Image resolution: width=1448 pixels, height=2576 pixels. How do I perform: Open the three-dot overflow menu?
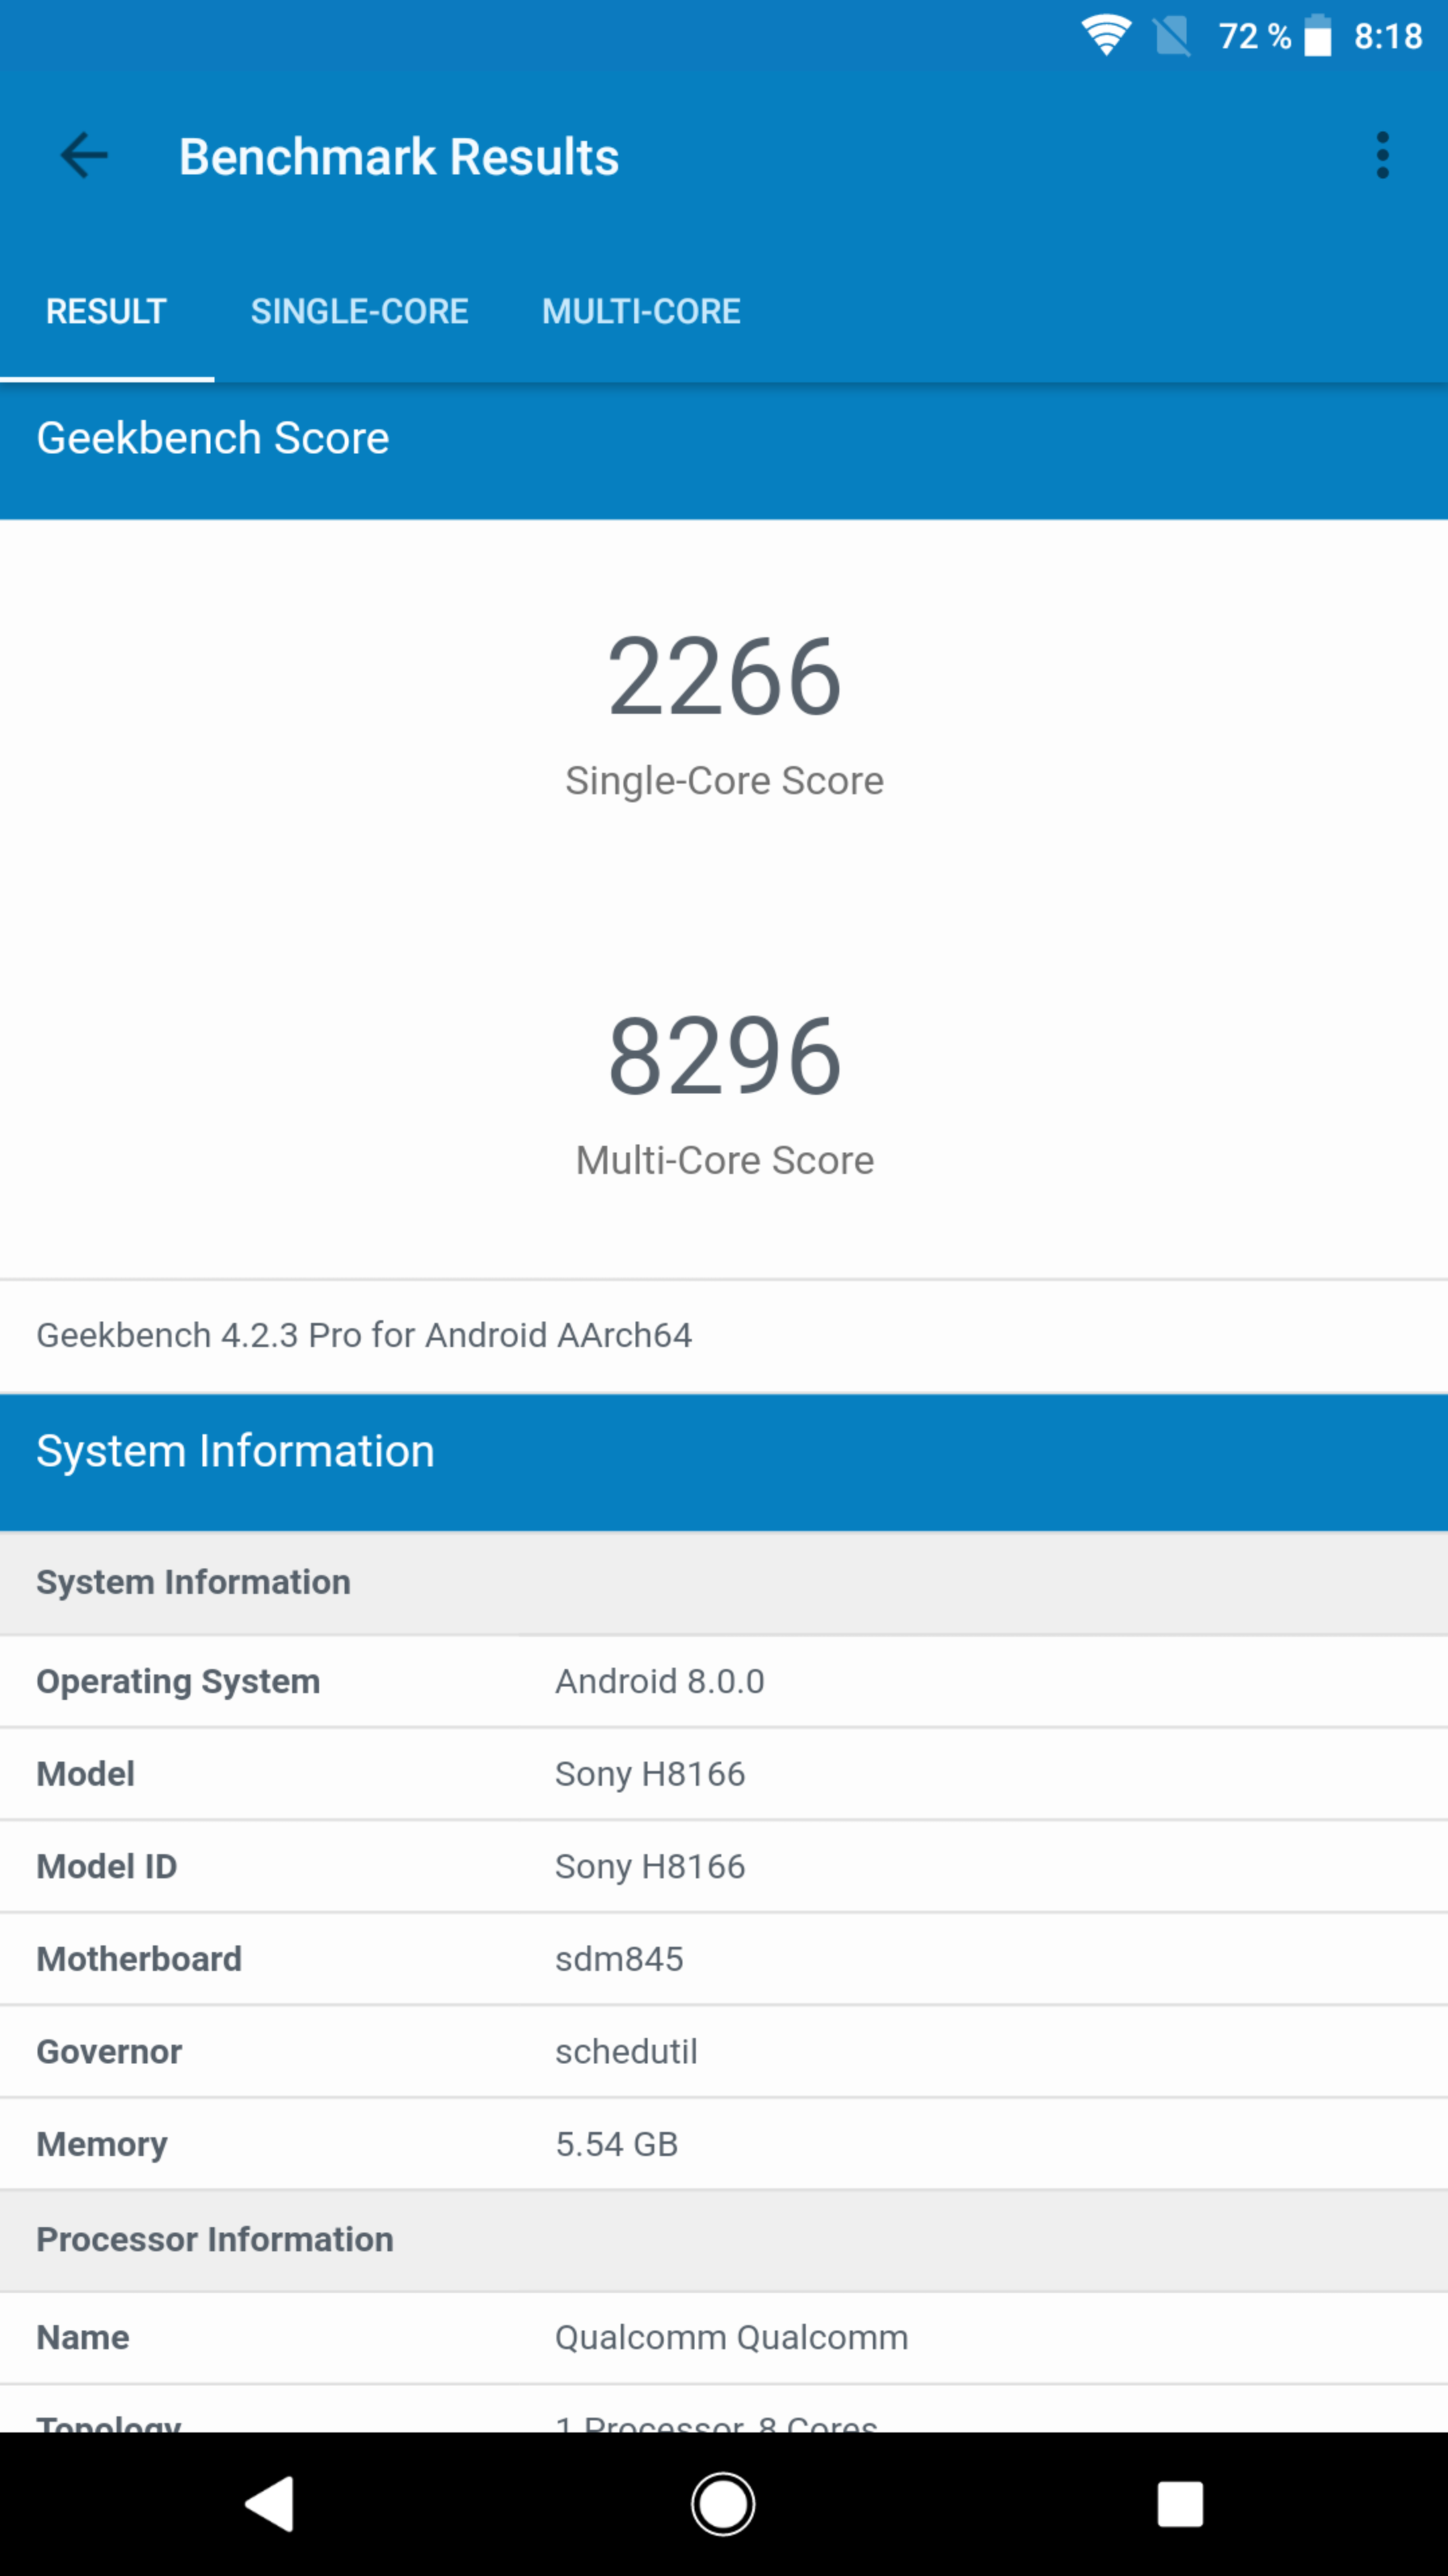[x=1382, y=156]
